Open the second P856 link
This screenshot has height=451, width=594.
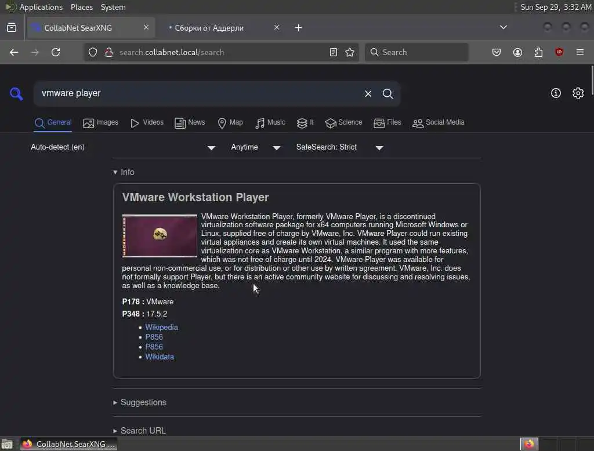[x=154, y=347]
